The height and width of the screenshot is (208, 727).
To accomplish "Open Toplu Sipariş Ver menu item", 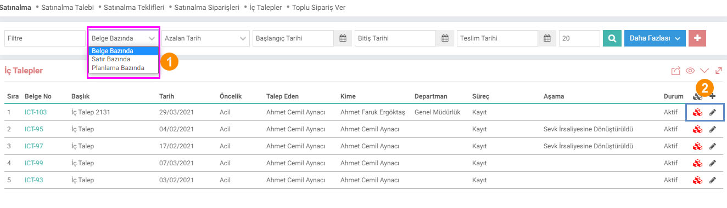I will click(319, 8).
